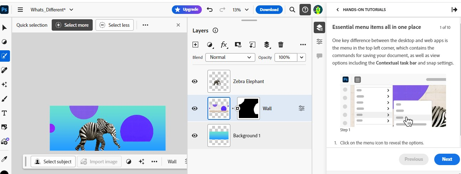Hide the Zebra Elephant layer
461x174 pixels.
coord(195,81)
